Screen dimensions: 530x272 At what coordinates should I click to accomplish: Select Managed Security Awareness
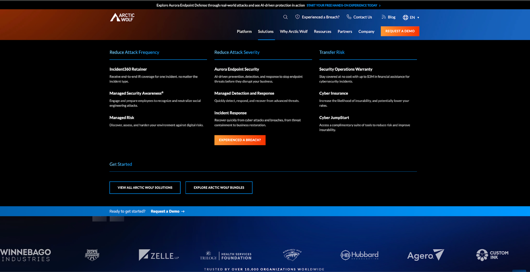coord(136,93)
